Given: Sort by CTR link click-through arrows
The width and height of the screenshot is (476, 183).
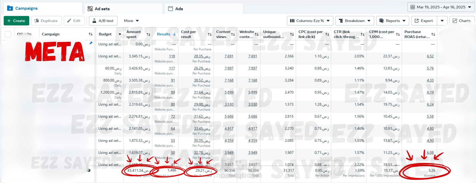Looking at the screenshot, I should [x=363, y=34].
